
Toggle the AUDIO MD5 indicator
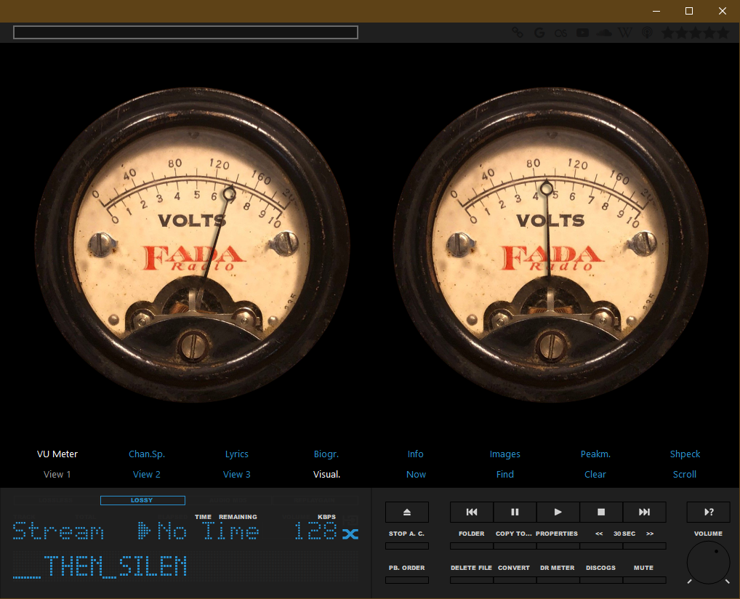tap(229, 500)
